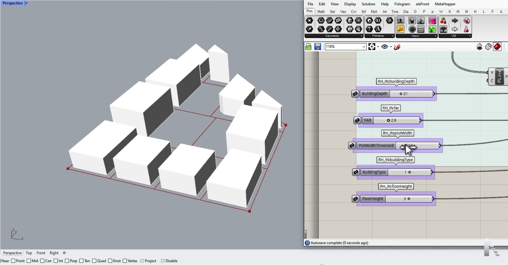Enable the Point object snap checkbox
The width and height of the screenshot is (508, 265).
[x=13, y=261]
